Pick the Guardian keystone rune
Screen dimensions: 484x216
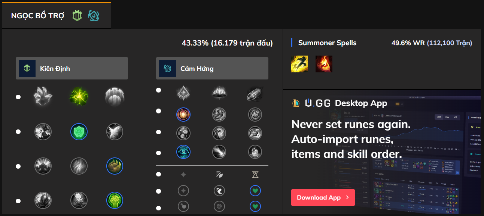pyautogui.click(x=114, y=97)
